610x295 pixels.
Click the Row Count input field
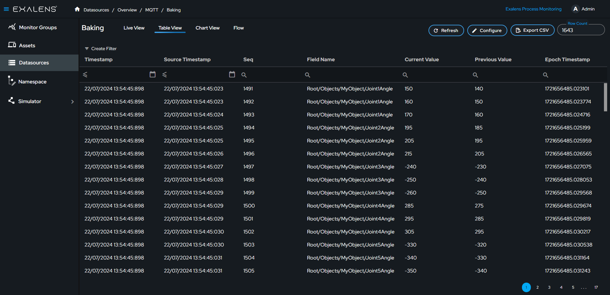581,30
